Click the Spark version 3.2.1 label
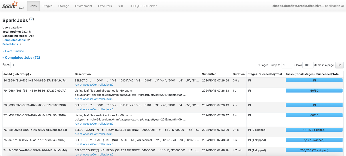 [21, 8]
